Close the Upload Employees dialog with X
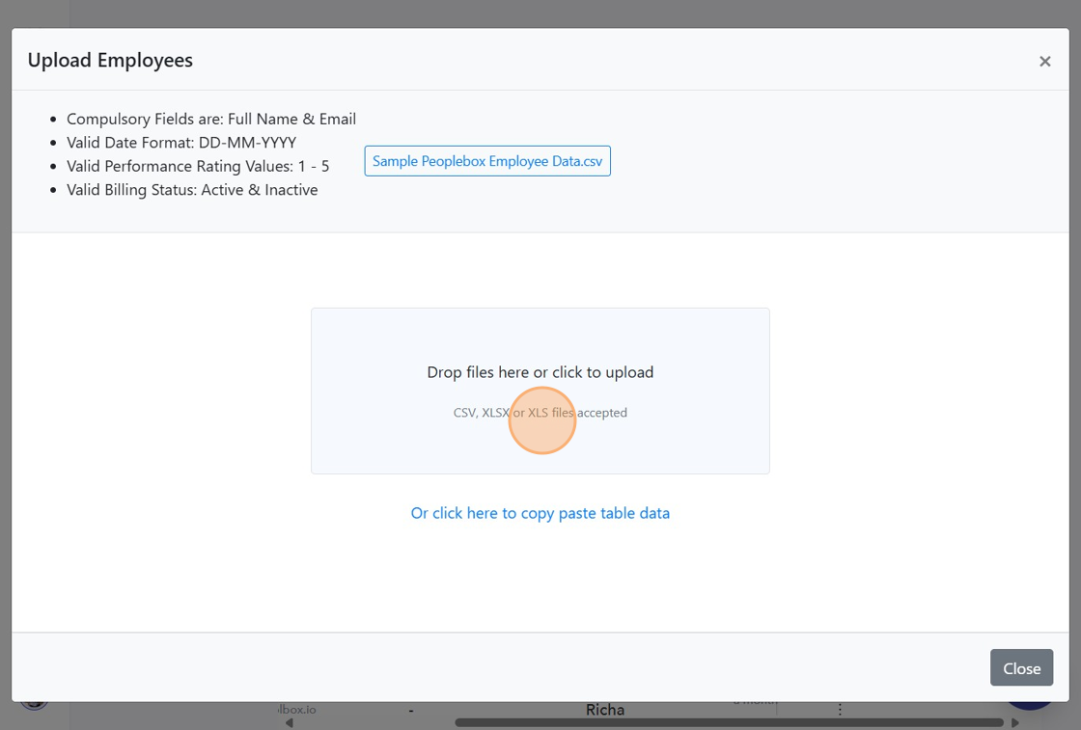1081x730 pixels. coord(1044,62)
